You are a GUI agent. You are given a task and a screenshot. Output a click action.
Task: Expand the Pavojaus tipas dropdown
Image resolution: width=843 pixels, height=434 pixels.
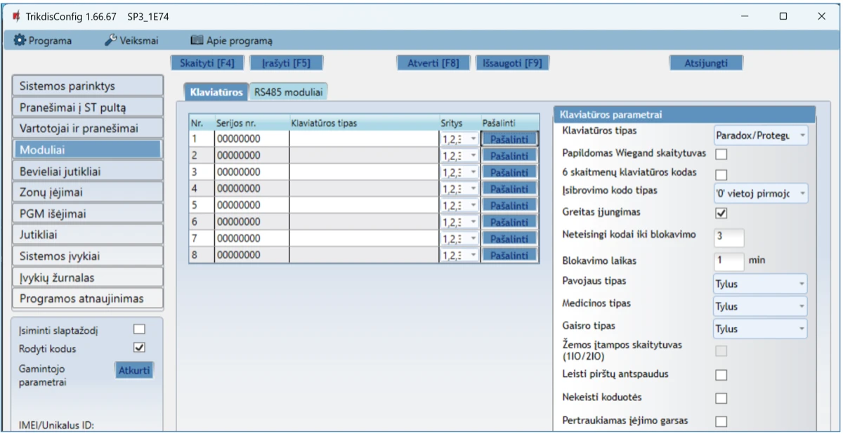click(760, 284)
